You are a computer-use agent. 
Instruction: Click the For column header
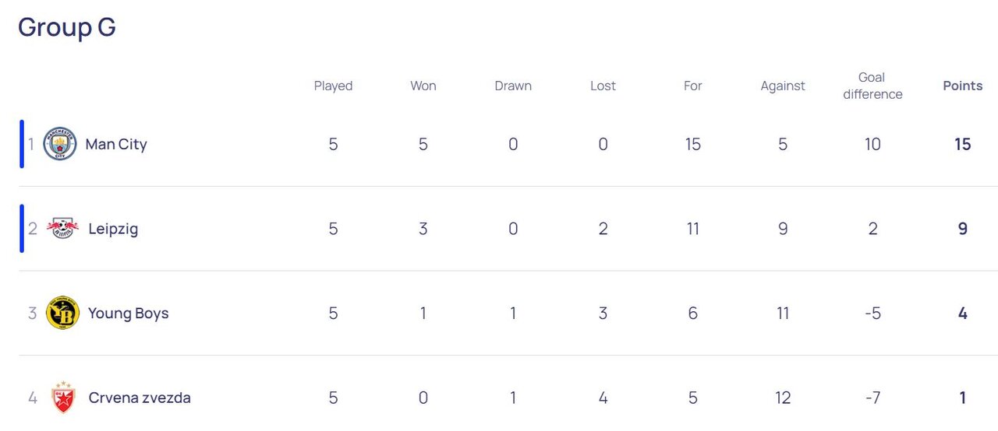[693, 86]
